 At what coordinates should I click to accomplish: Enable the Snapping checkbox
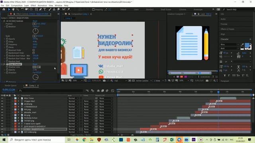[93, 10]
